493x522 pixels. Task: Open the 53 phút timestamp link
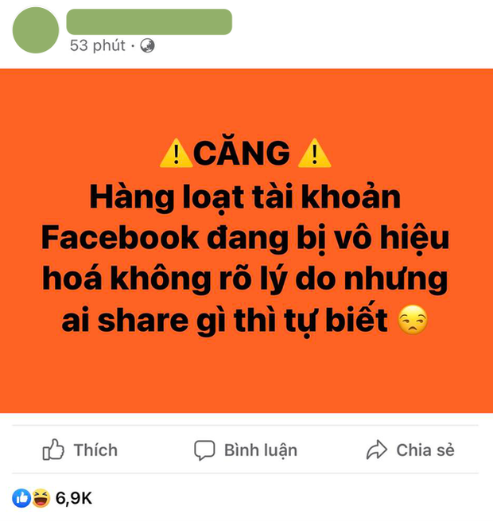tap(98, 45)
